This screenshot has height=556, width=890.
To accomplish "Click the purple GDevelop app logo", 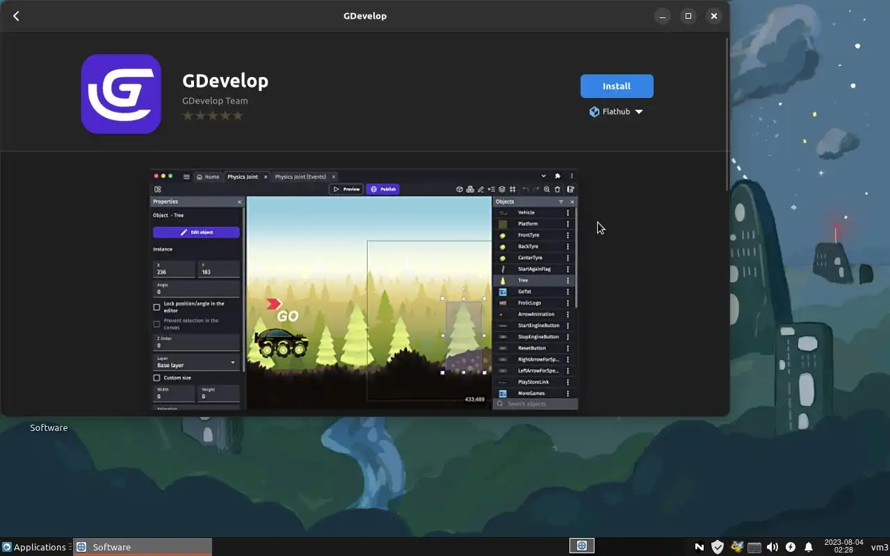I will point(121,94).
